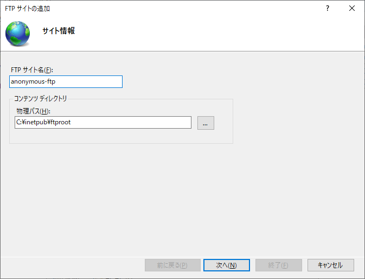Proceed with the 次へ(N) button
Image resolution: width=365 pixels, height=279 pixels.
pyautogui.click(x=226, y=265)
